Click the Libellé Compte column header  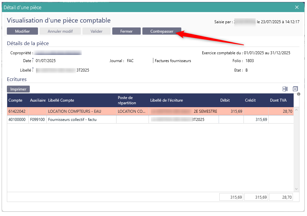61,100
